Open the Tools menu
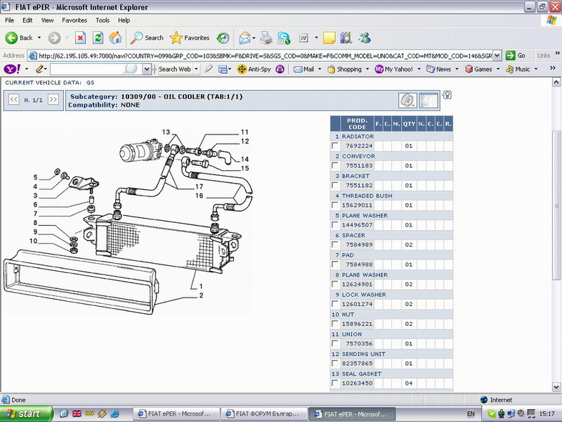This screenshot has height=422, width=562. coord(103,20)
